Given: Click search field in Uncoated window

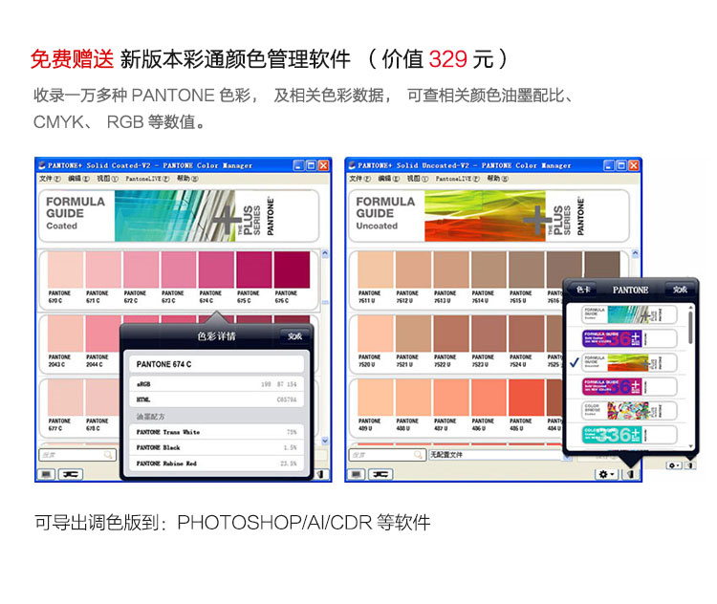Looking at the screenshot, I should click(387, 455).
